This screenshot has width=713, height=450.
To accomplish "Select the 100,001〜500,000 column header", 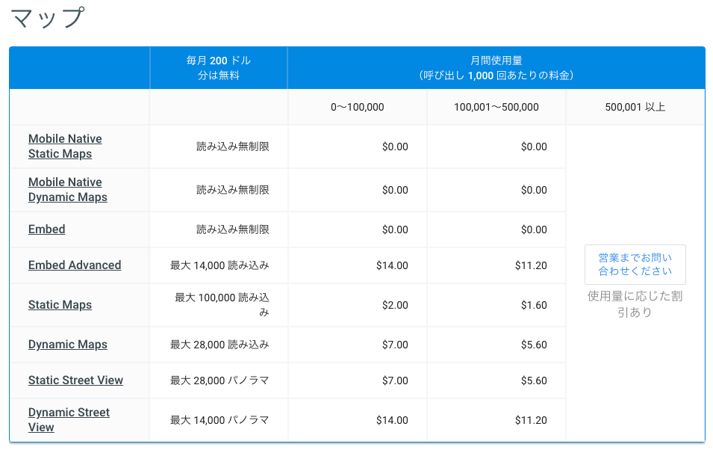I will point(496,106).
